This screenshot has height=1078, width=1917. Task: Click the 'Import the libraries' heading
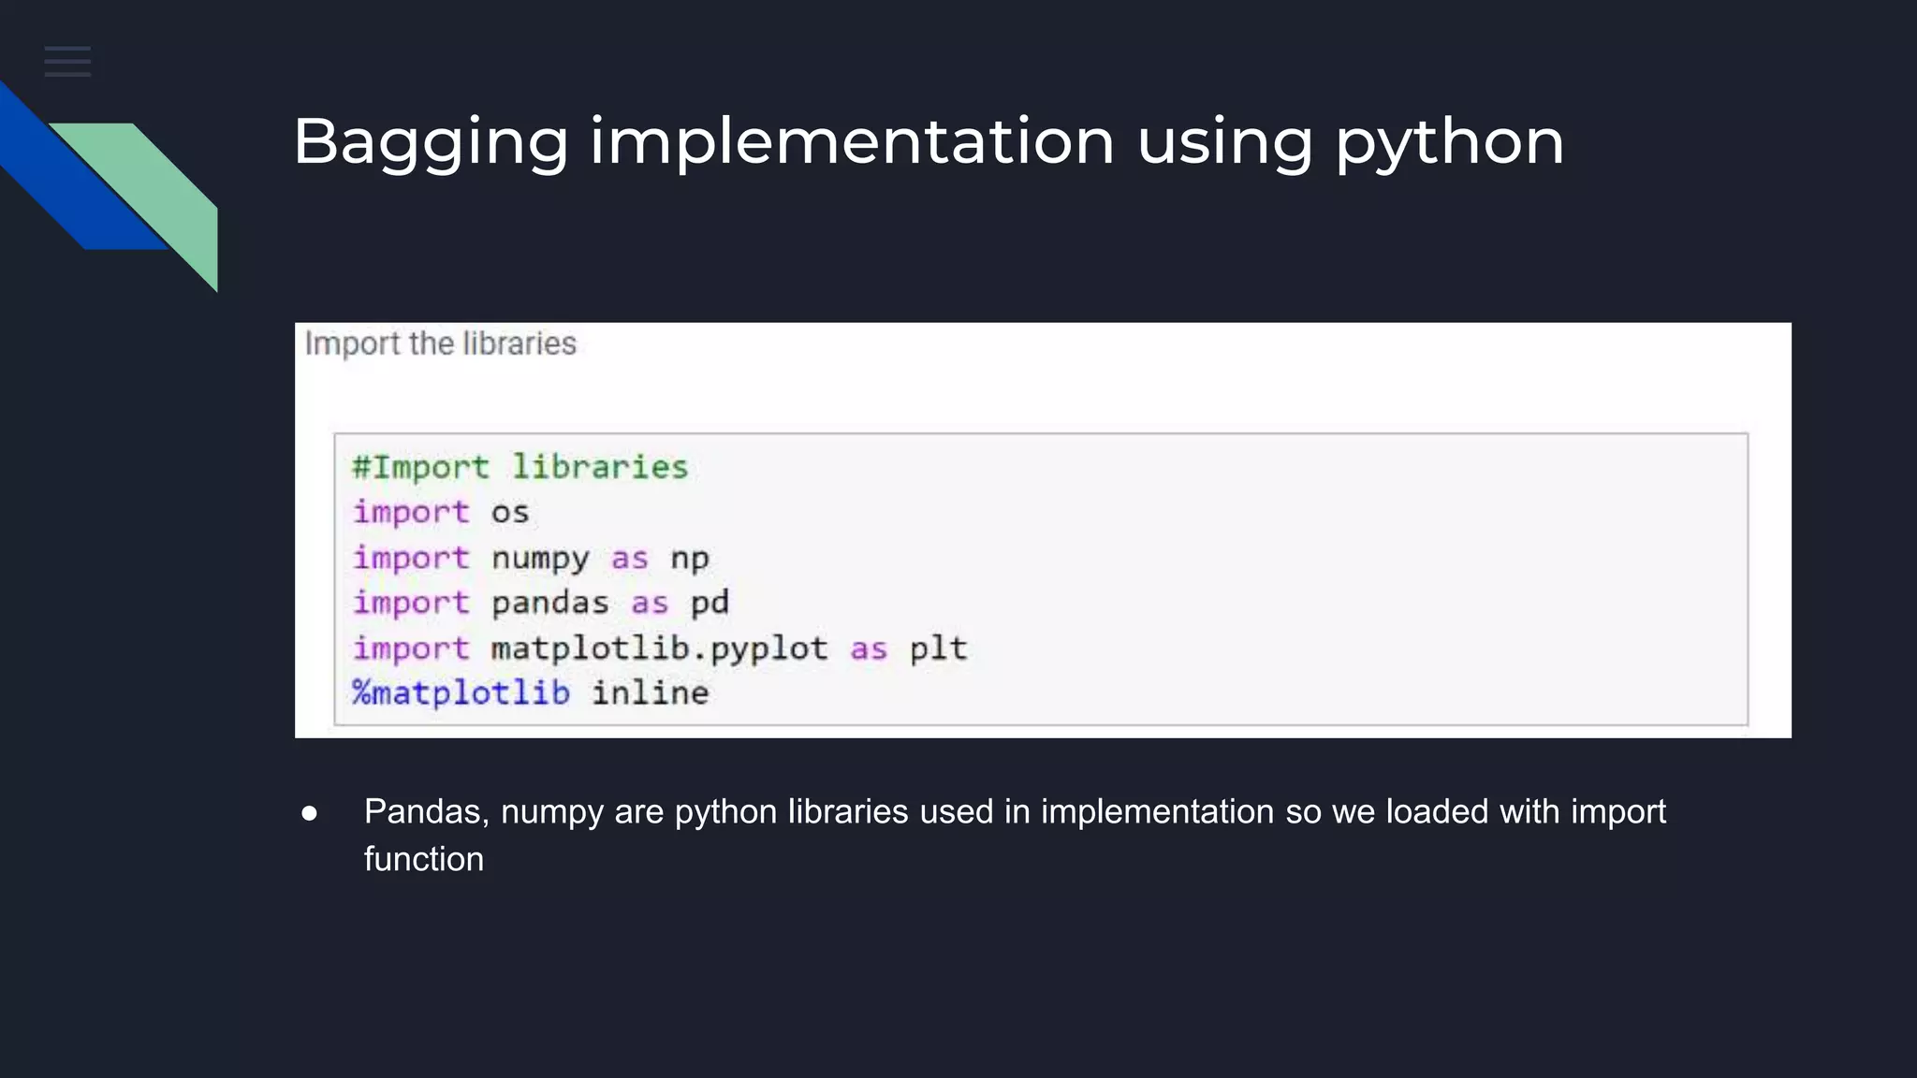440,344
